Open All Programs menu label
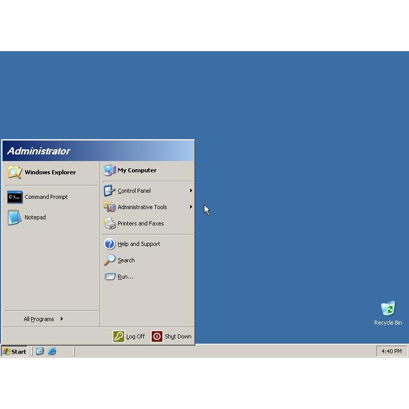The image size is (409, 409). pos(39,319)
